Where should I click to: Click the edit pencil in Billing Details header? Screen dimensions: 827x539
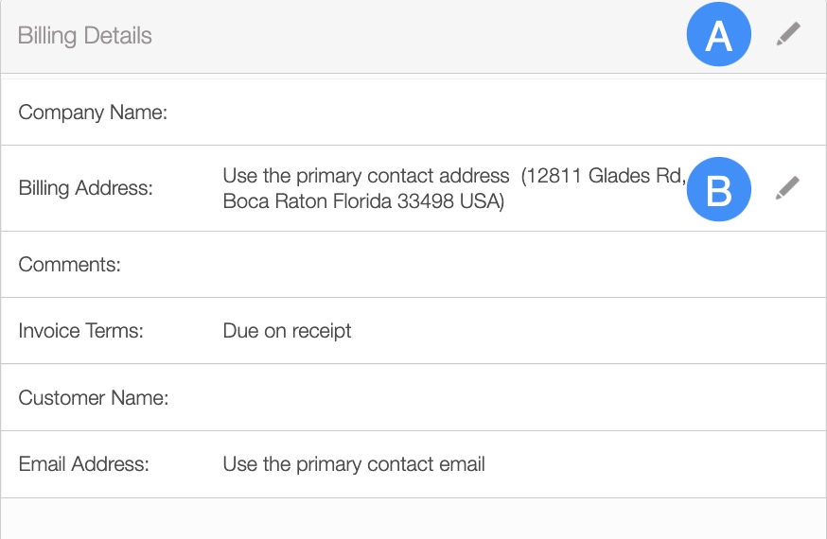click(x=787, y=35)
